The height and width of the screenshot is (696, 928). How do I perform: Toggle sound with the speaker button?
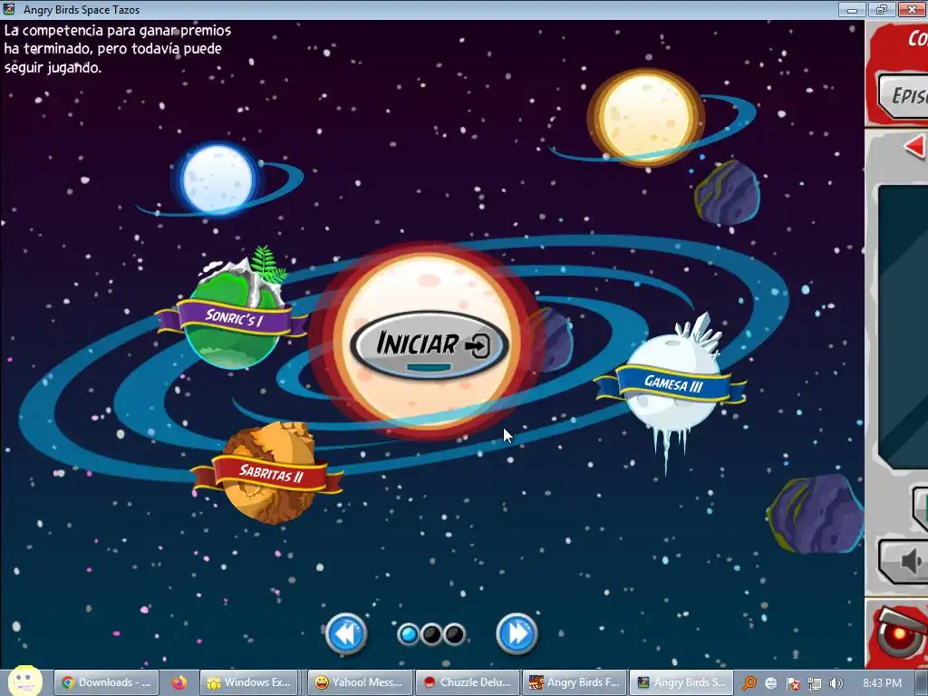point(904,561)
